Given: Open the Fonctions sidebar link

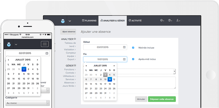Looking at the screenshot, I should [x=70, y=69].
